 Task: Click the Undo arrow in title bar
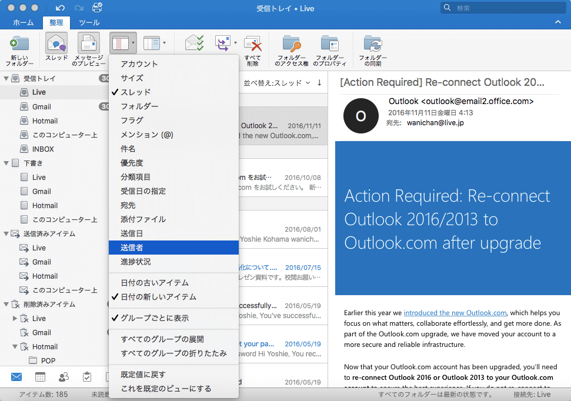tap(60, 8)
